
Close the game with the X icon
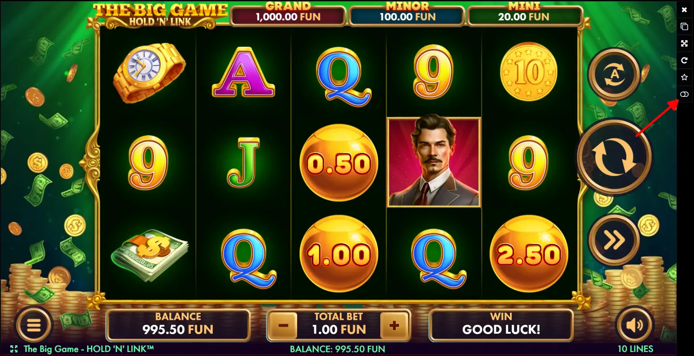tap(684, 9)
